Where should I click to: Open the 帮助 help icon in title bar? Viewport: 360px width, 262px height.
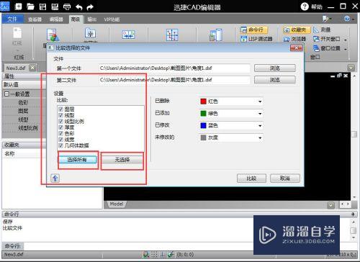(x=305, y=6)
